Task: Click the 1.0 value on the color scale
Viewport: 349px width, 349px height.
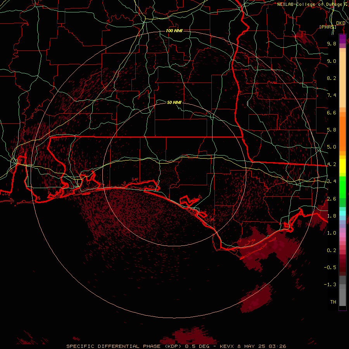Action: (x=332, y=233)
